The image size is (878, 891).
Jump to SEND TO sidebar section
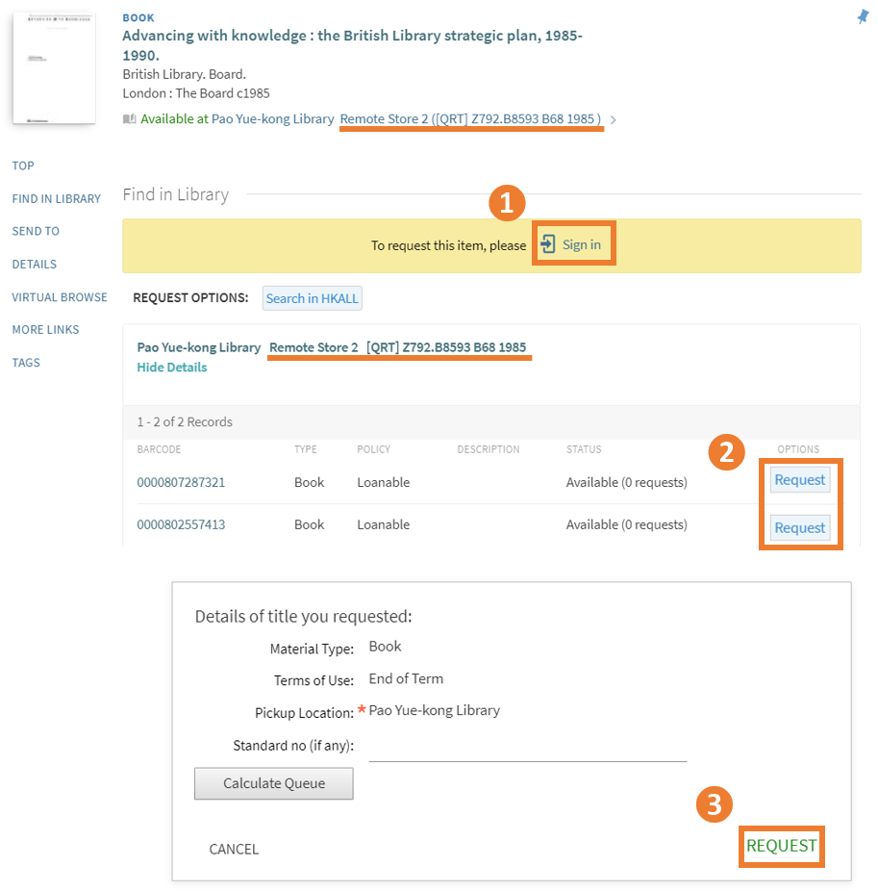coord(36,231)
